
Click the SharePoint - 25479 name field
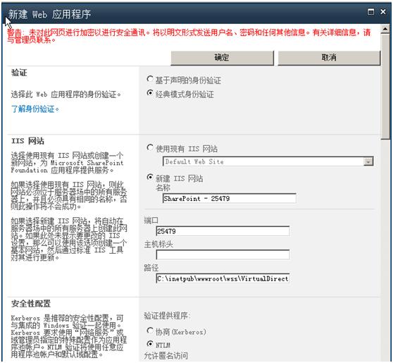pyautogui.click(x=230, y=199)
